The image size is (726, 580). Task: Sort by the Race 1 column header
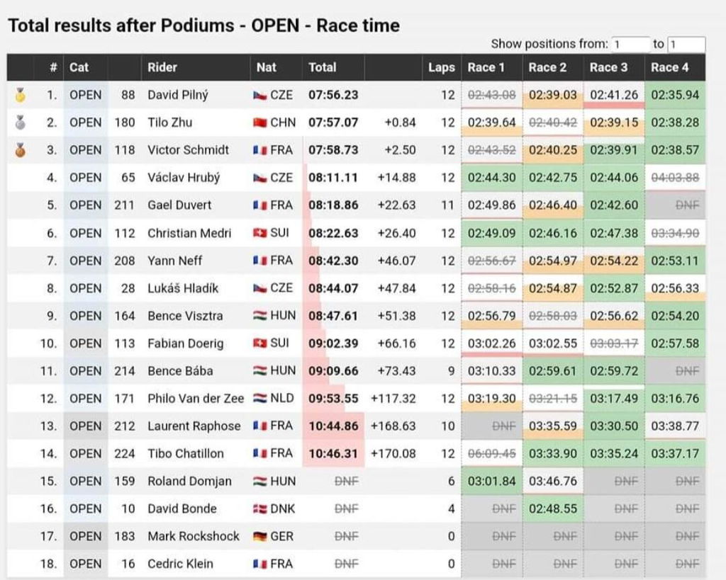(486, 67)
